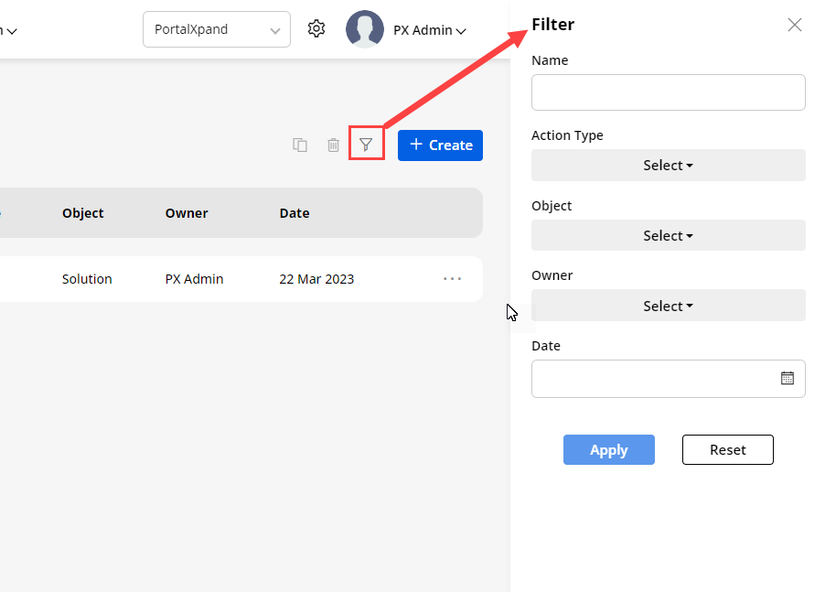
Task: Open the three-dots row actions menu
Action: (452, 279)
